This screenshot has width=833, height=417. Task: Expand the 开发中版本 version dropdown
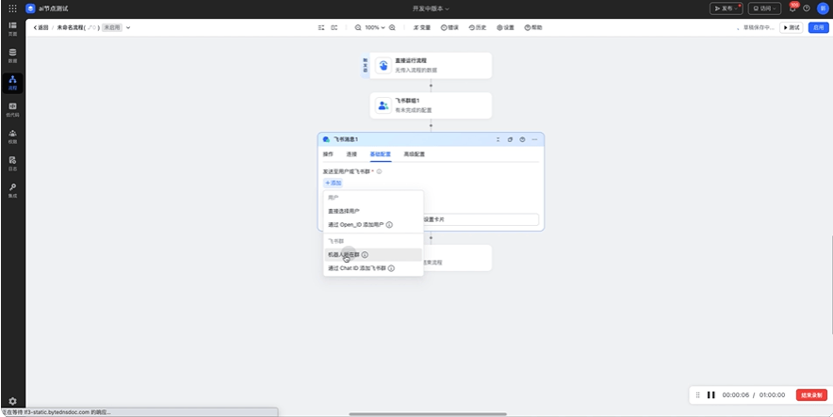[x=431, y=8]
